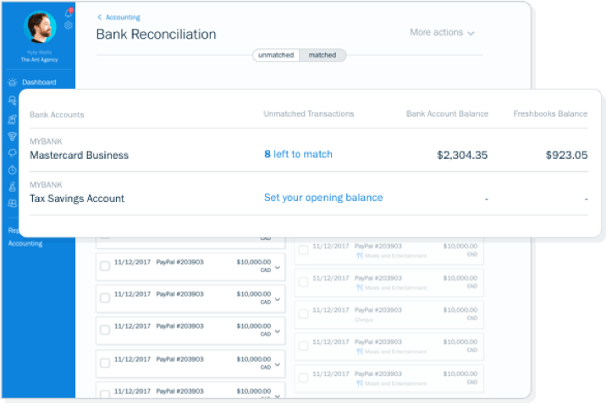Open the settings gear icon
Viewport: 606px width, 404px height.
point(68,25)
